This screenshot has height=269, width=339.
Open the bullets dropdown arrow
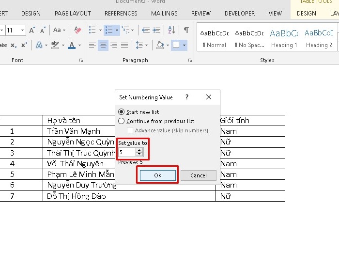100,30
